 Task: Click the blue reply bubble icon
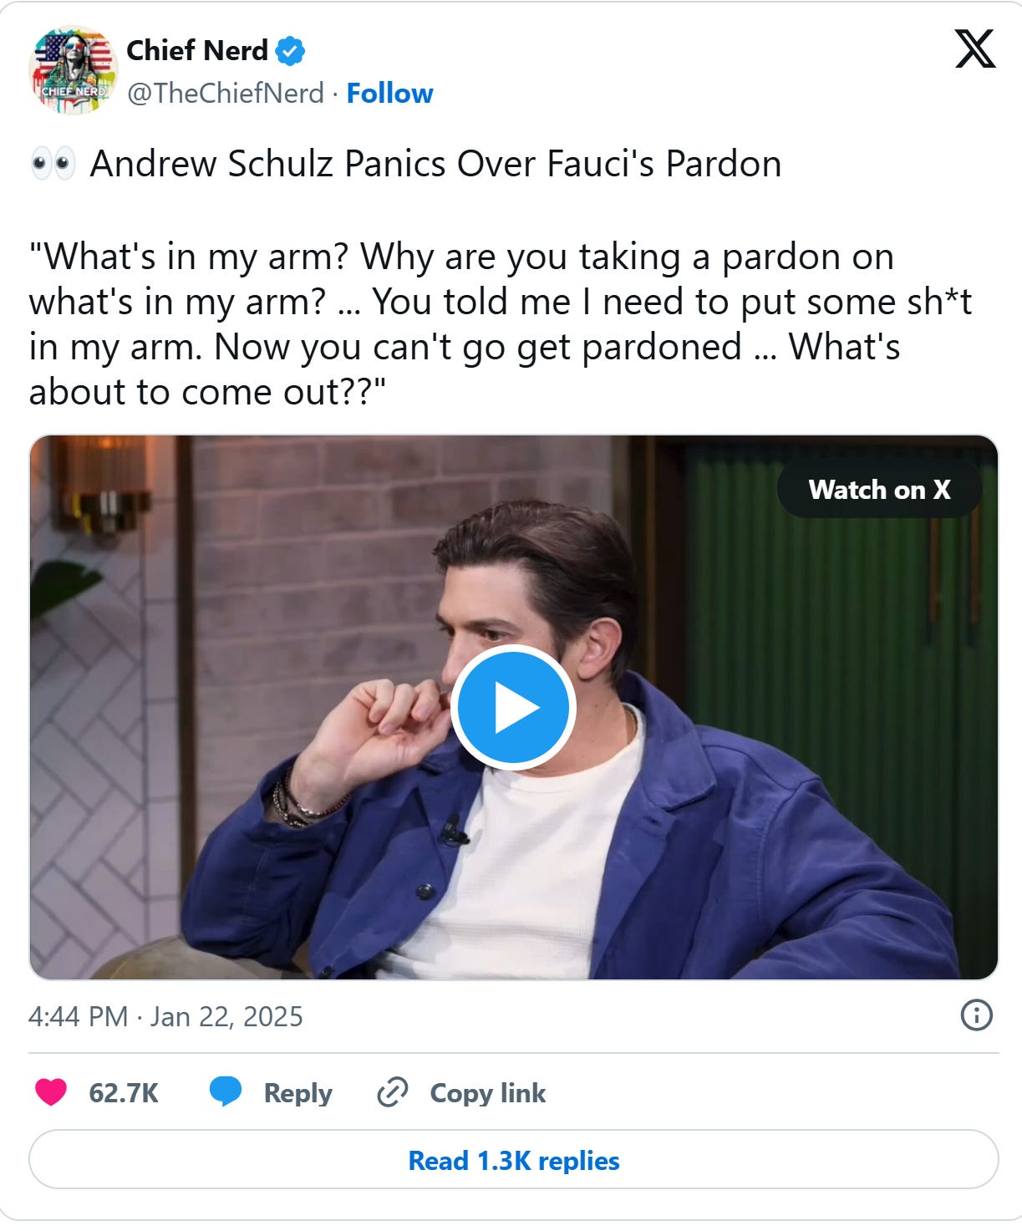click(226, 1092)
